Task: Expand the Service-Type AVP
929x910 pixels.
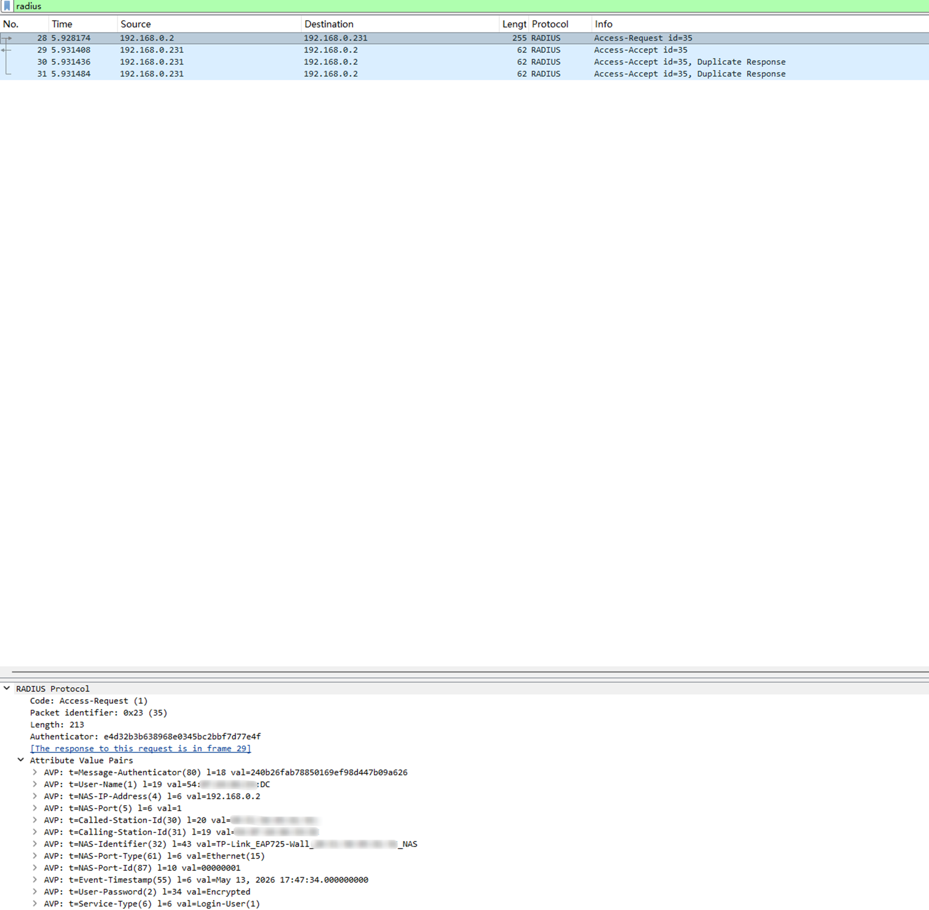Action: [35, 903]
